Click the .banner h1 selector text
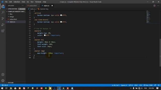161x90 pixels. [39, 40]
